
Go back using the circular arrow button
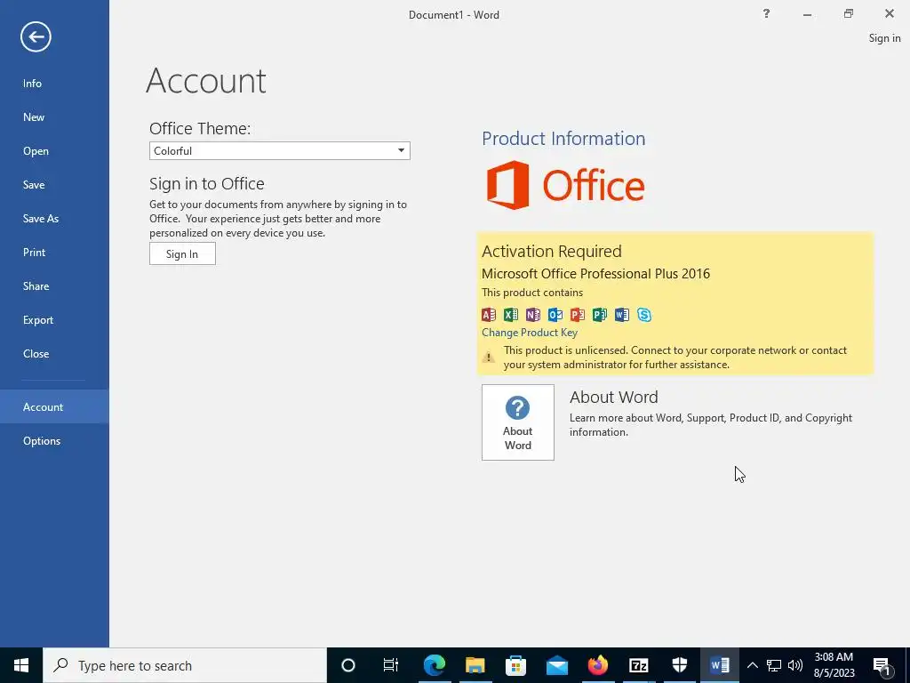tap(36, 36)
